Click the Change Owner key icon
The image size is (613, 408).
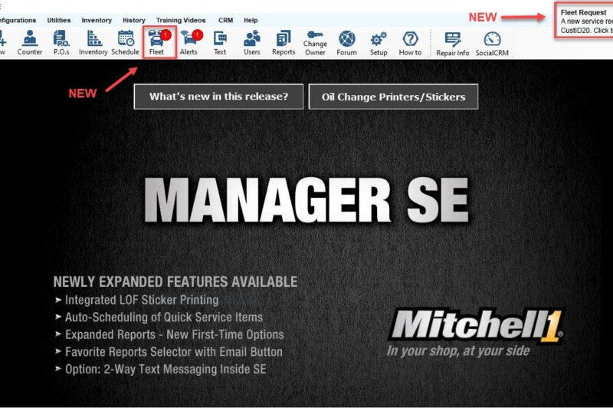point(315,43)
